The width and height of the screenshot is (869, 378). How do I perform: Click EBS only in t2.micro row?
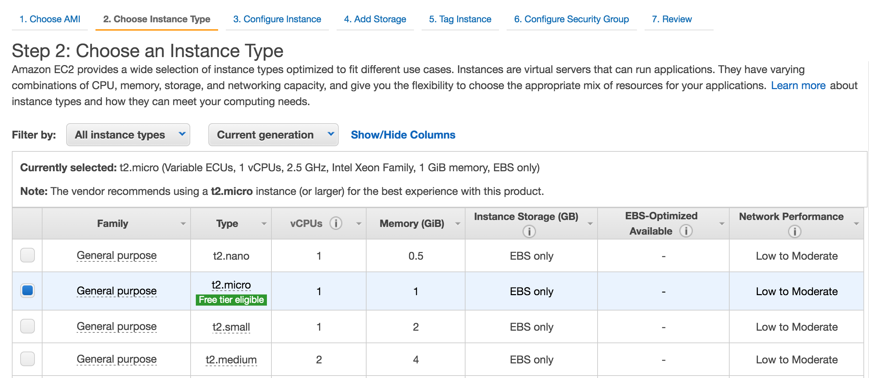[x=531, y=292]
